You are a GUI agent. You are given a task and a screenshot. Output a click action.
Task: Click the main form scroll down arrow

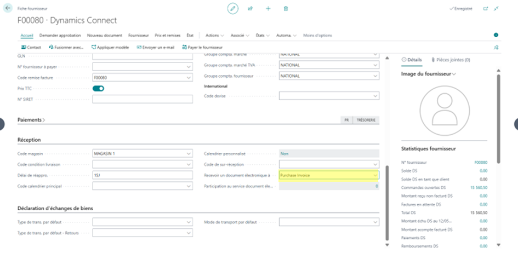[x=387, y=245]
